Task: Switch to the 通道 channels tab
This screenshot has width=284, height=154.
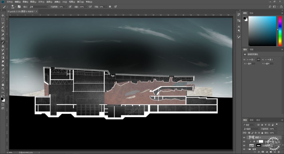Action: pyautogui.click(x=252, y=120)
